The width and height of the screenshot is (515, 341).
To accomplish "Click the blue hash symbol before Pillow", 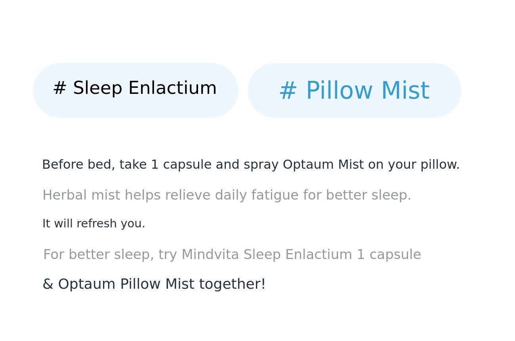I will click(x=288, y=91).
